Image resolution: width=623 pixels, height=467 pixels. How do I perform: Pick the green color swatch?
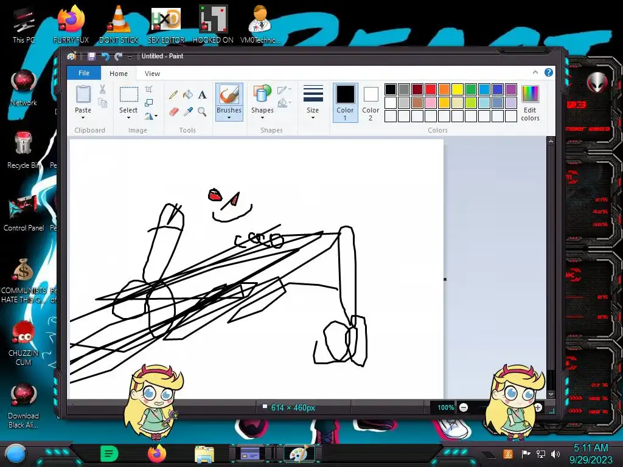[x=471, y=89]
